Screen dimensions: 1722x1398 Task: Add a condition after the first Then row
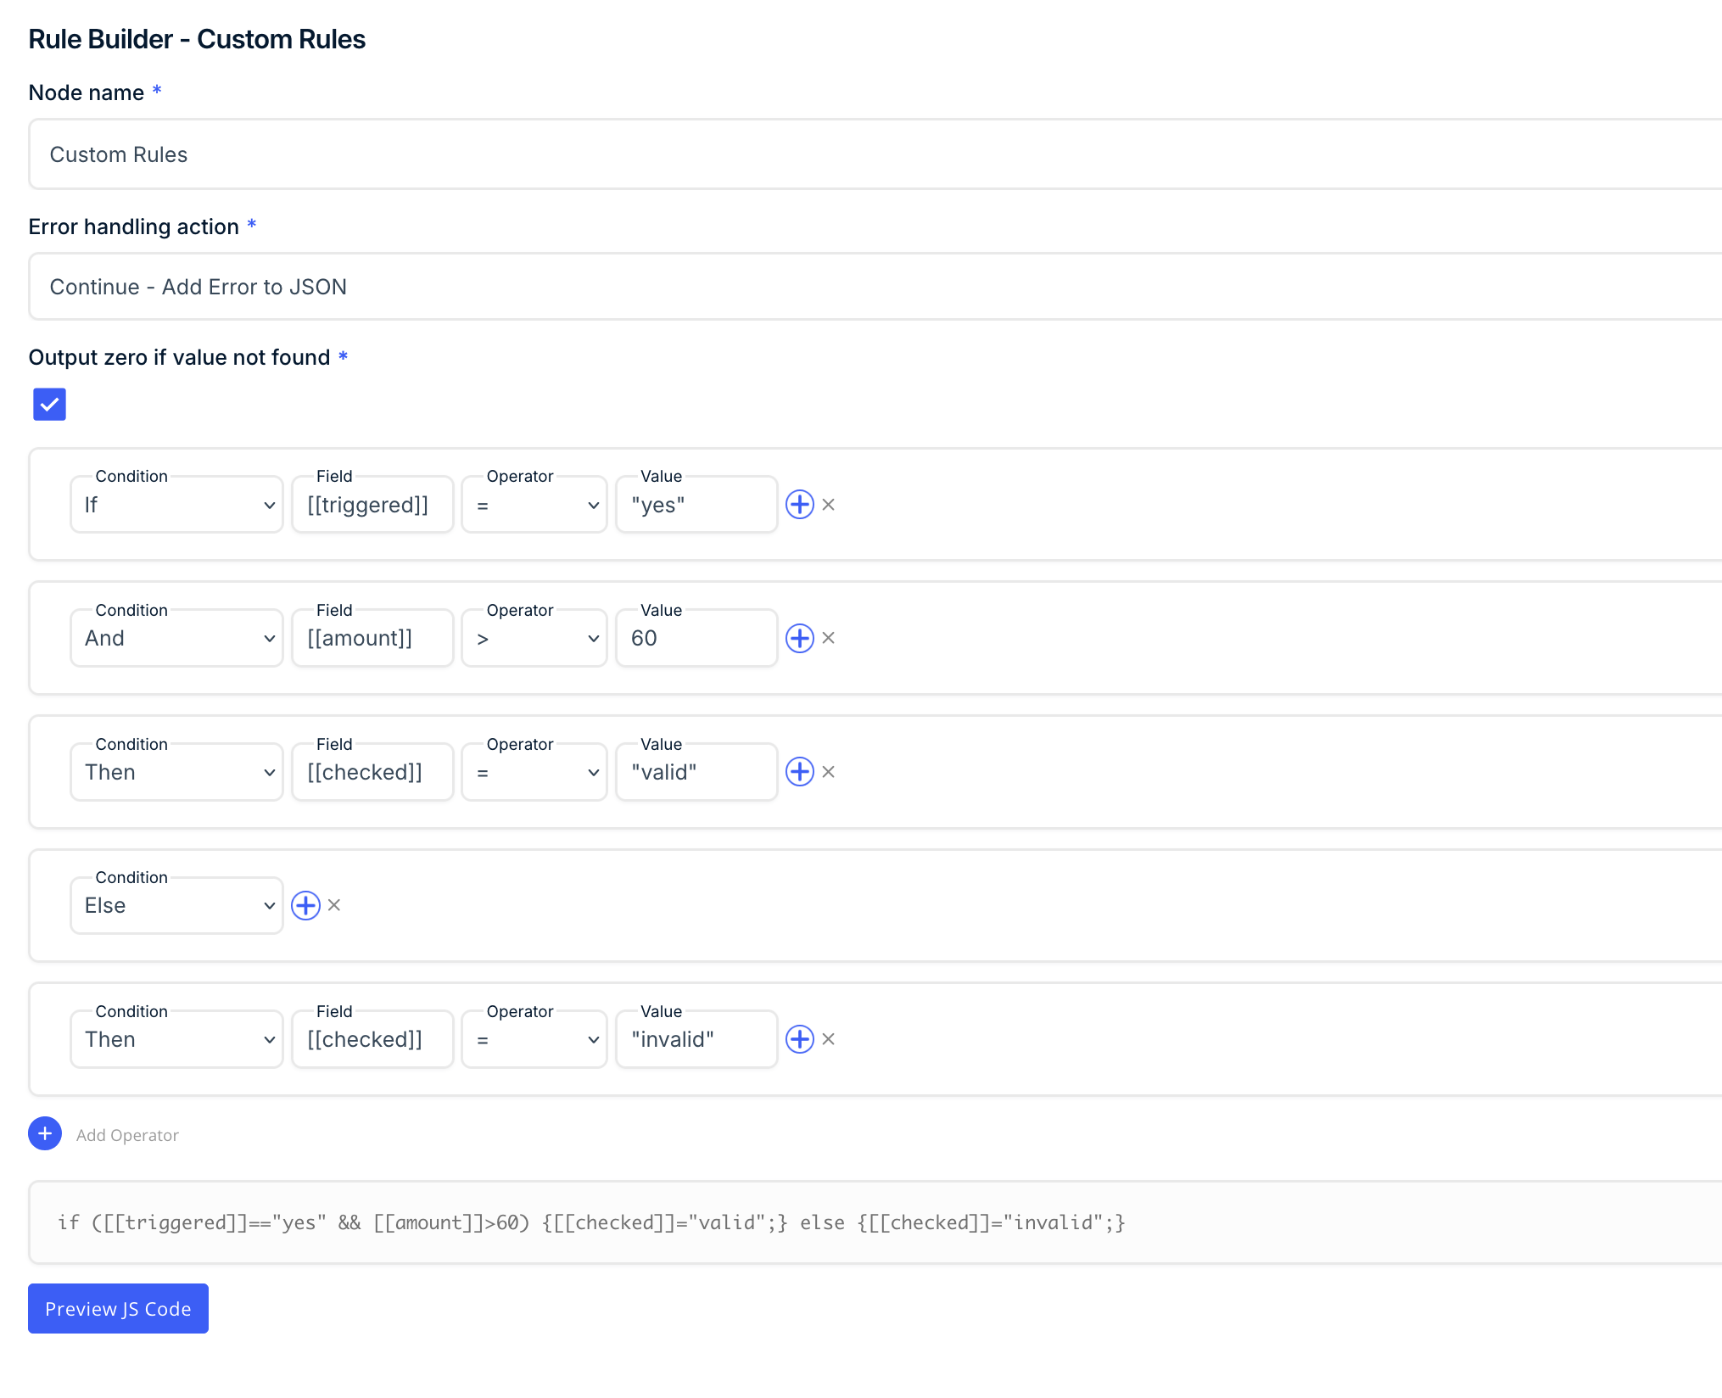pyautogui.click(x=799, y=772)
